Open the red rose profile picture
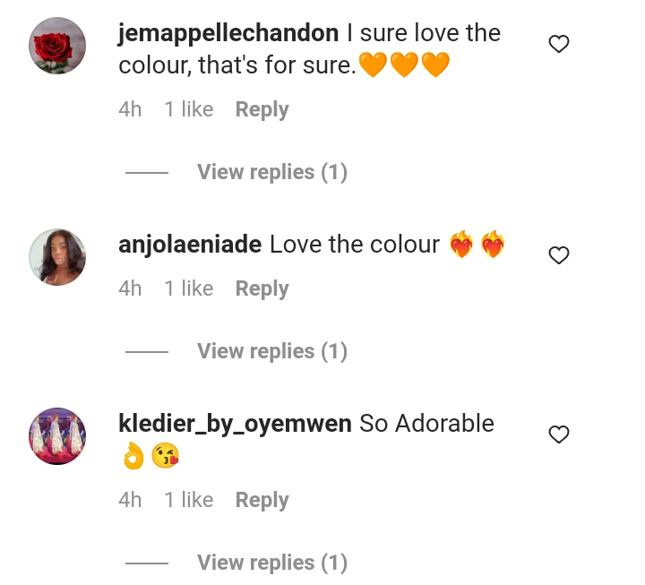 57,46
